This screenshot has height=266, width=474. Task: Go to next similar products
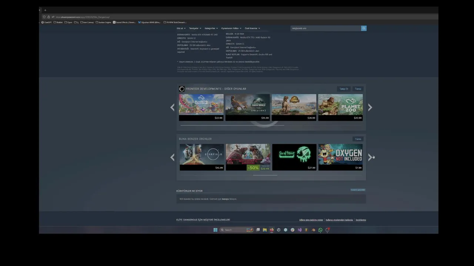pyautogui.click(x=370, y=157)
